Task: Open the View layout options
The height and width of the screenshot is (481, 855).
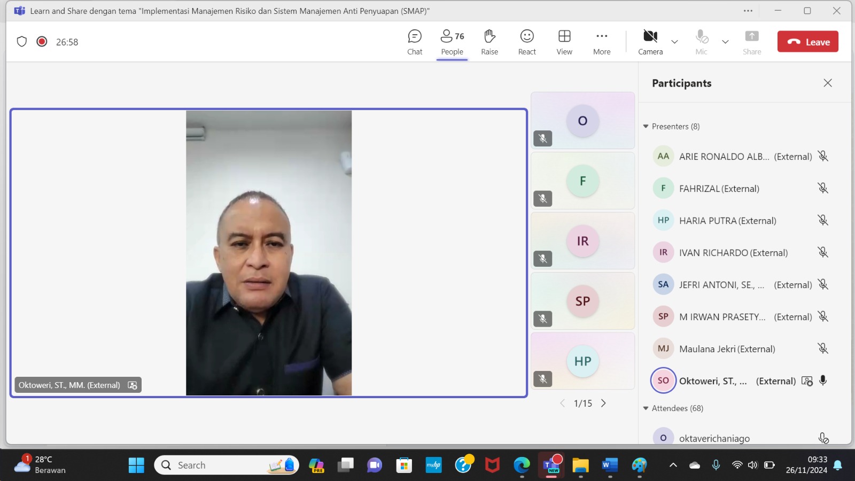Action: point(564,42)
